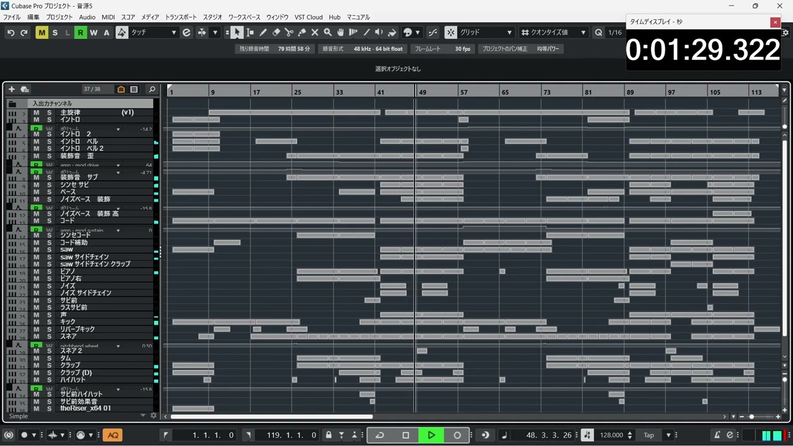Select the Glue tool
793x446 pixels.
click(302, 32)
